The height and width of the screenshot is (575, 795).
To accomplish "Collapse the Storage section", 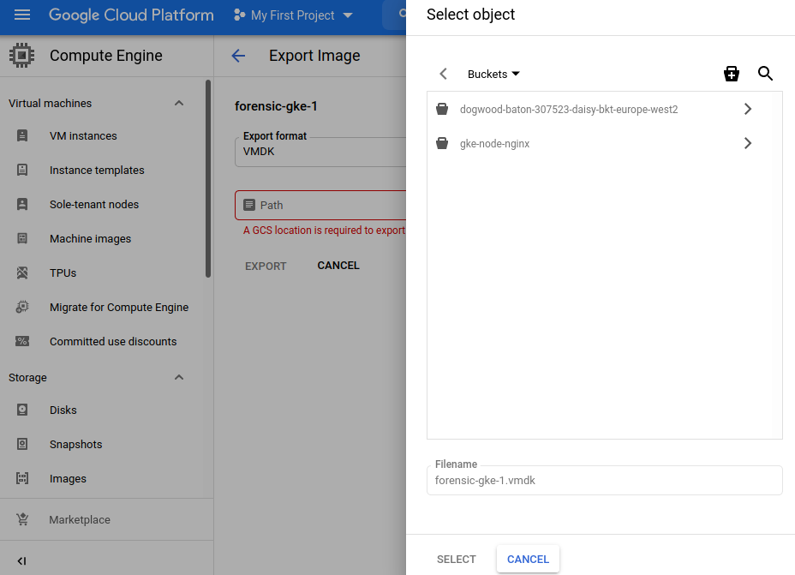I will [x=179, y=377].
